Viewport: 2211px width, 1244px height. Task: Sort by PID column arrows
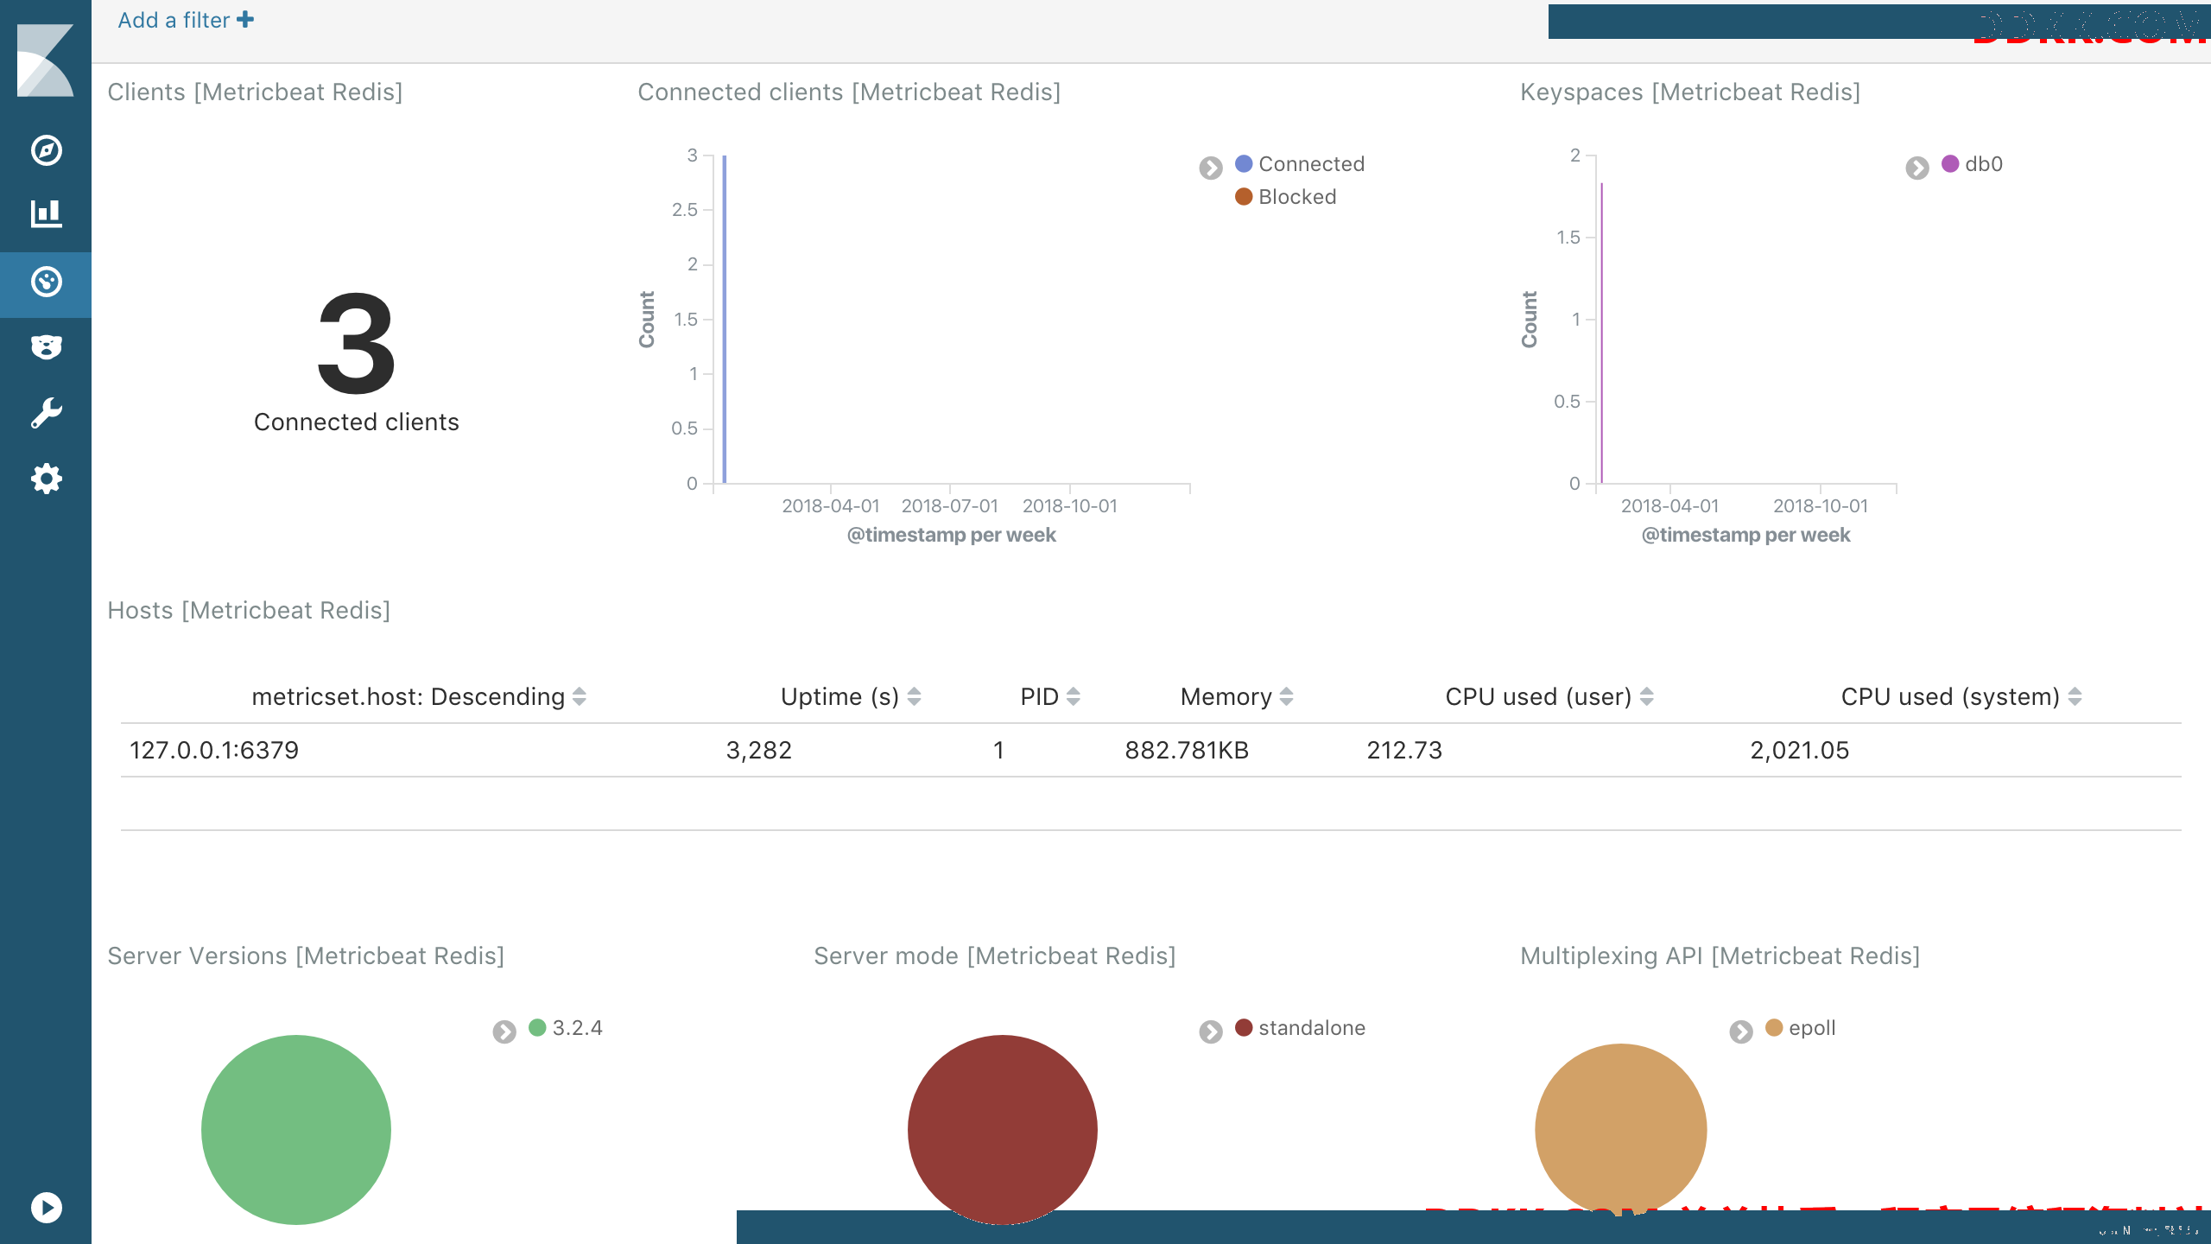[1074, 696]
